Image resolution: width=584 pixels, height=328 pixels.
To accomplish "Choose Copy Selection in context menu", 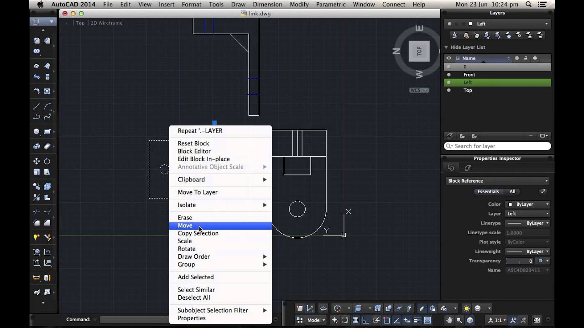I will pos(220,233).
